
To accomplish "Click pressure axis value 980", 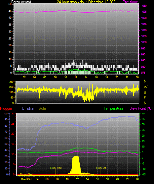I will coord(143,67).
